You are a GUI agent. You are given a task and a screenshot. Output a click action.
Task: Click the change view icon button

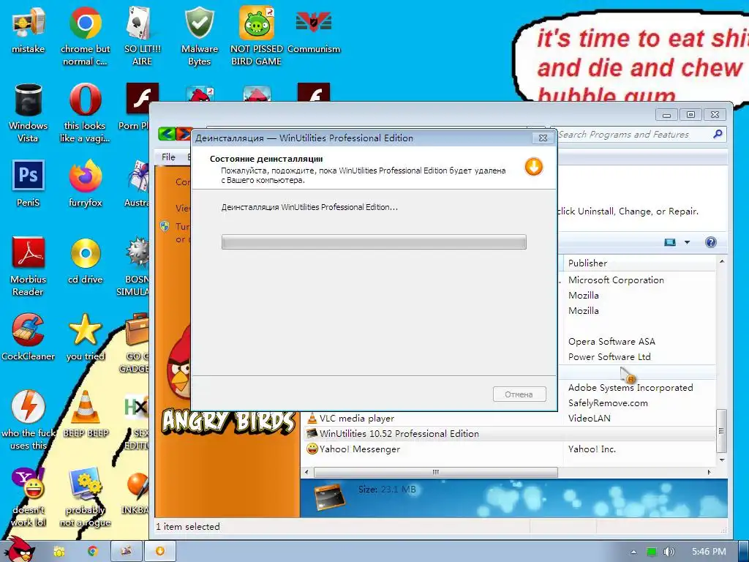click(x=670, y=242)
